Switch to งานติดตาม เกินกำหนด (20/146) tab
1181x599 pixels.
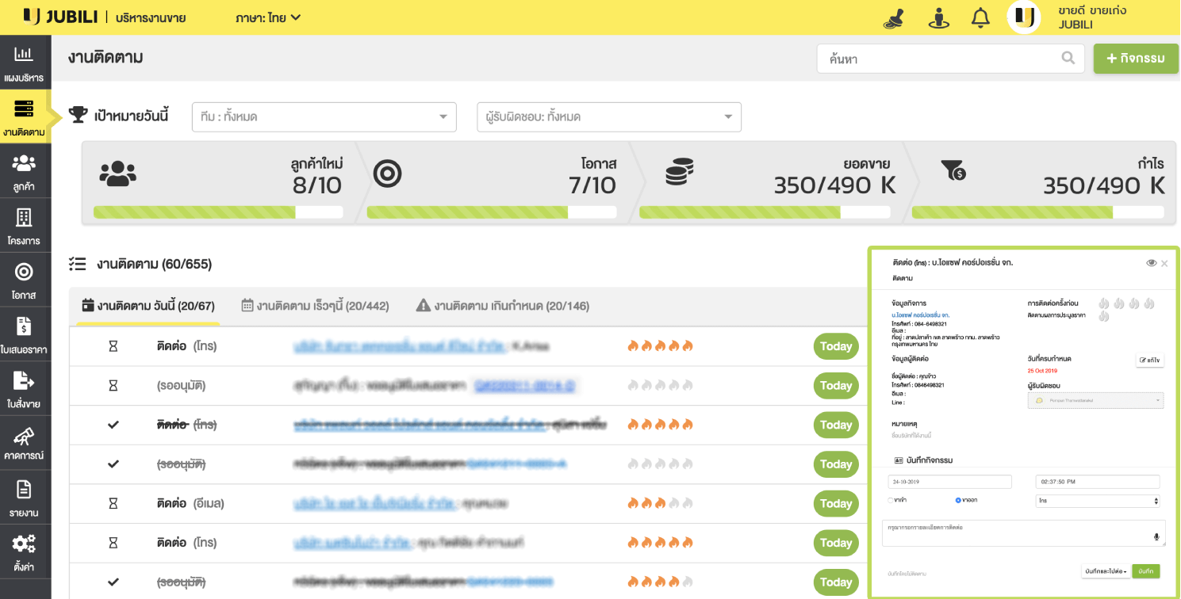click(x=503, y=306)
